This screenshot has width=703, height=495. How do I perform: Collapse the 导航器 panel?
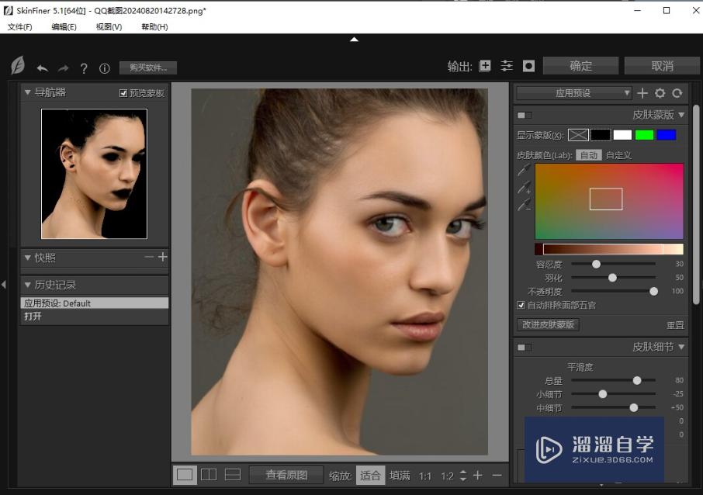click(x=28, y=92)
